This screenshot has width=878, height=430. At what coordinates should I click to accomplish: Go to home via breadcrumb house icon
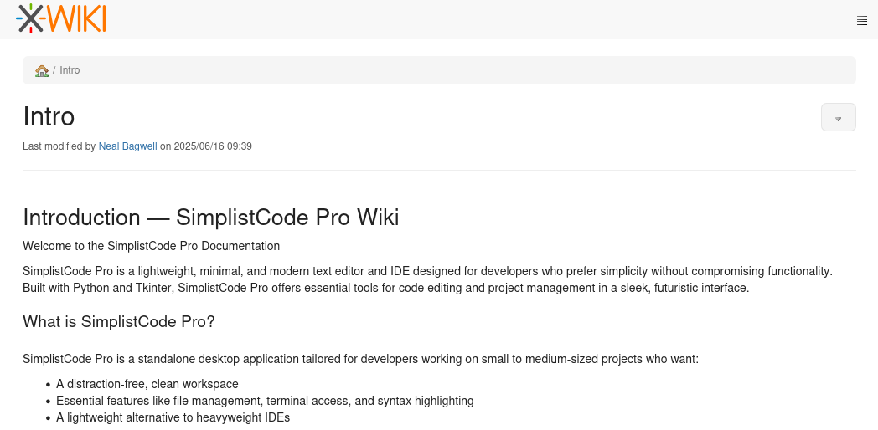pyautogui.click(x=42, y=70)
